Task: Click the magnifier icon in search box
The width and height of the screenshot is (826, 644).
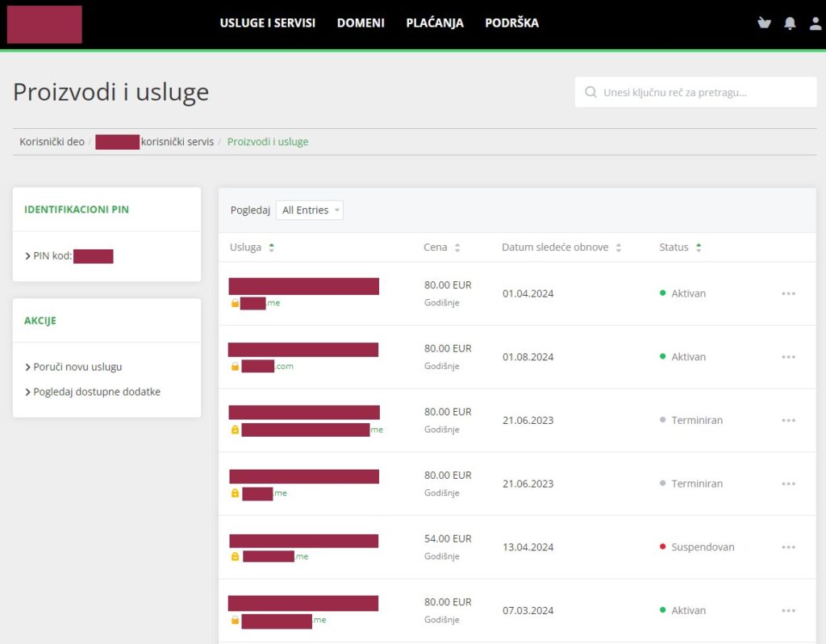Action: click(x=590, y=93)
